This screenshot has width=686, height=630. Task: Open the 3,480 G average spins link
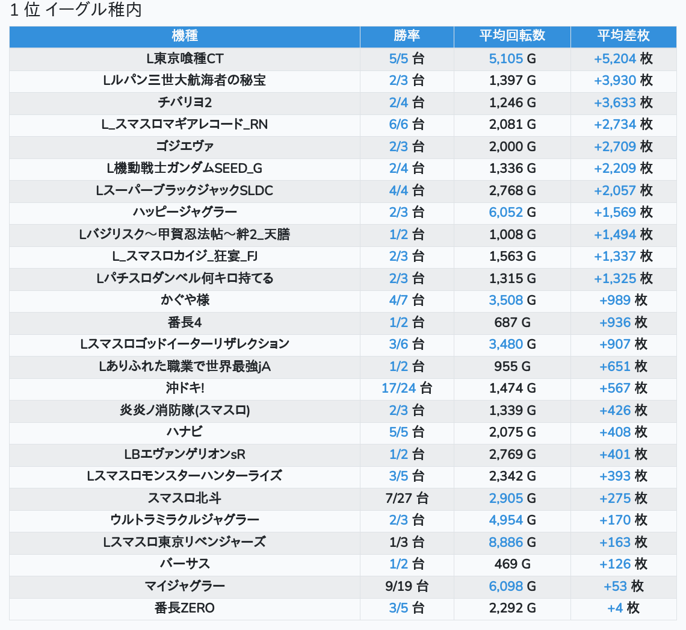coord(505,344)
